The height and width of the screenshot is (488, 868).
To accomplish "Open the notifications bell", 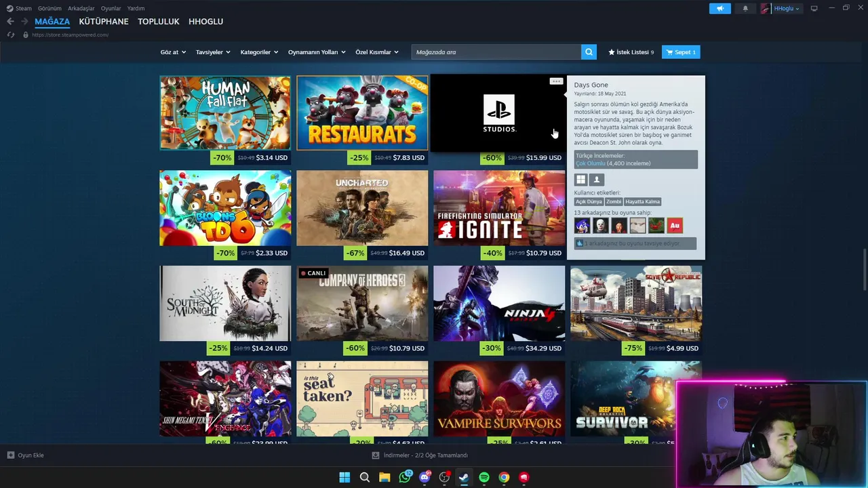I will coord(745,8).
